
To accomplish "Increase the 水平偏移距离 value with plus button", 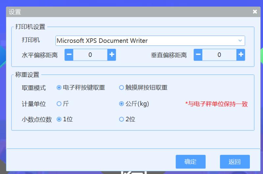I will coord(112,55).
